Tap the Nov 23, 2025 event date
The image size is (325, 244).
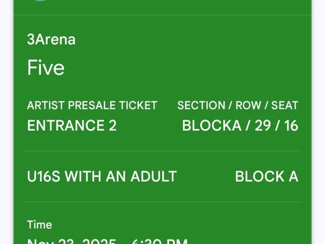click(71, 241)
